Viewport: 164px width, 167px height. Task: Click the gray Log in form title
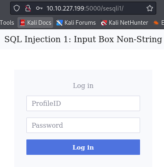[x=83, y=86]
